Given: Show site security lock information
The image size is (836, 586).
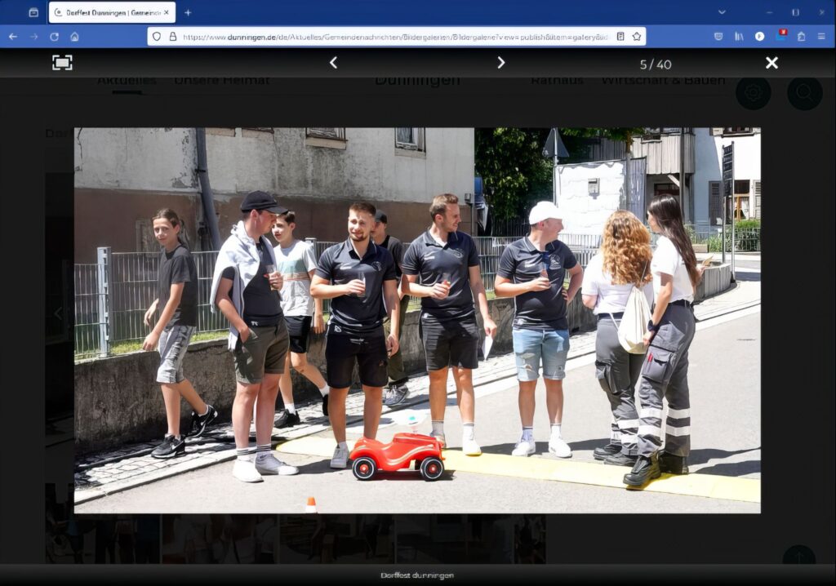Looking at the screenshot, I should (x=172, y=37).
